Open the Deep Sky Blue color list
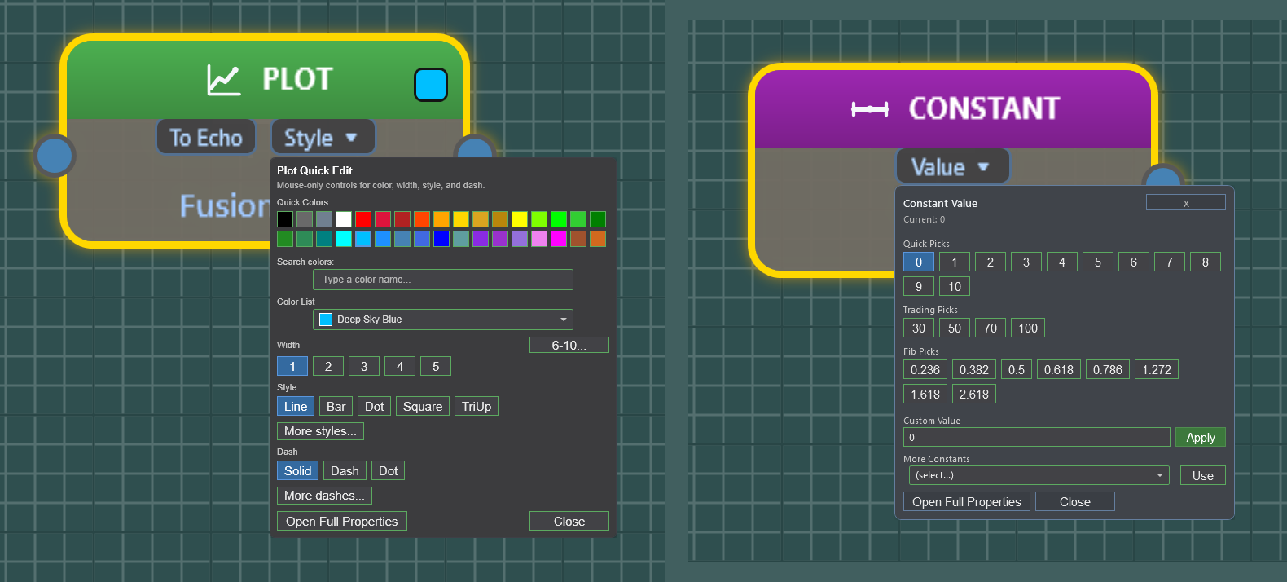The width and height of the screenshot is (1287, 582). pos(443,320)
